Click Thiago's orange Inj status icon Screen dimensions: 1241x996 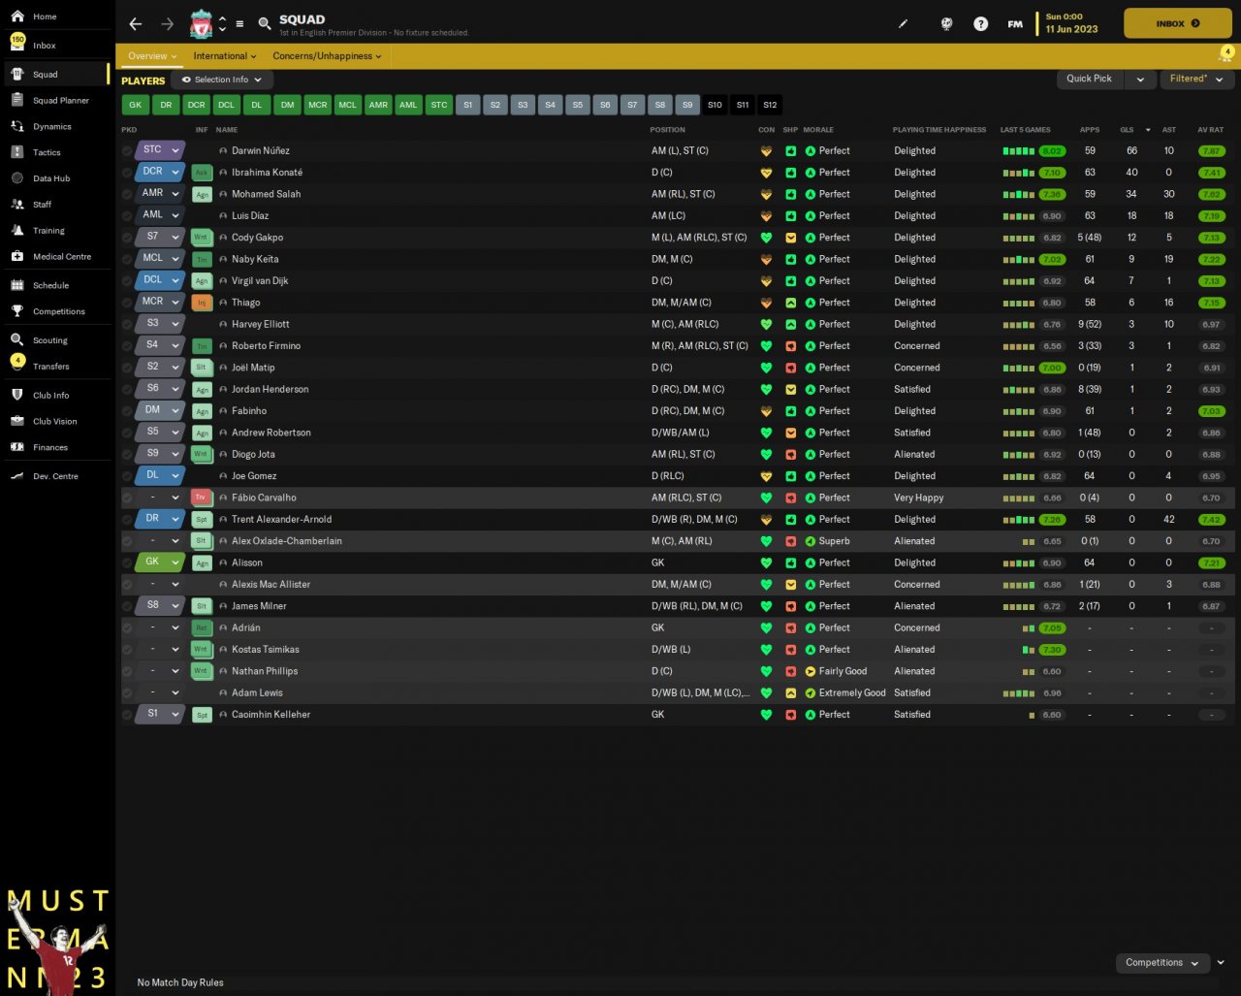point(202,303)
